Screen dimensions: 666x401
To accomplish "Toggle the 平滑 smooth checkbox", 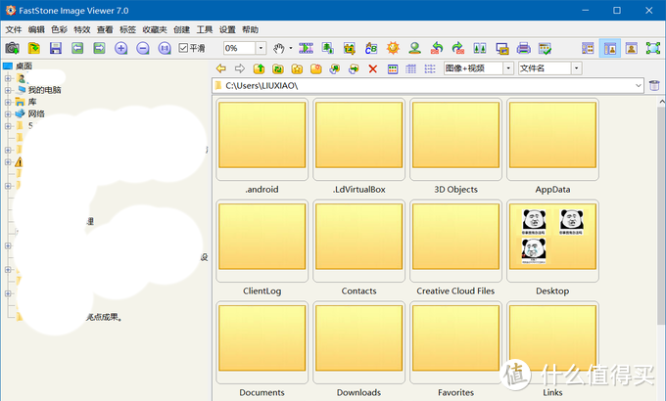I will click(x=183, y=48).
